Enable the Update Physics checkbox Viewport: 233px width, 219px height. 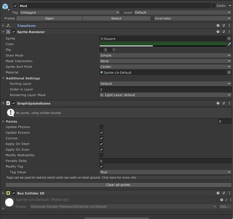101,127
